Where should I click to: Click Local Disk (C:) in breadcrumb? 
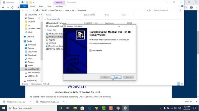56,10
